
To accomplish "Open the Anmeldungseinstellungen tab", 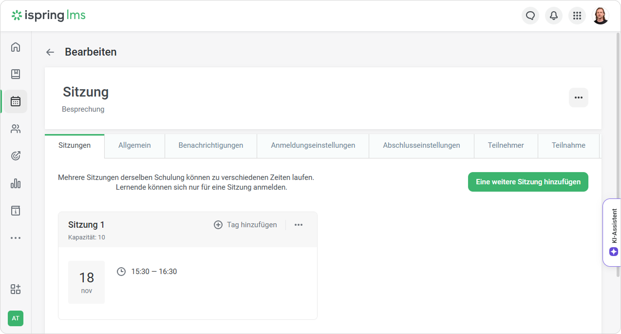I will click(313, 145).
